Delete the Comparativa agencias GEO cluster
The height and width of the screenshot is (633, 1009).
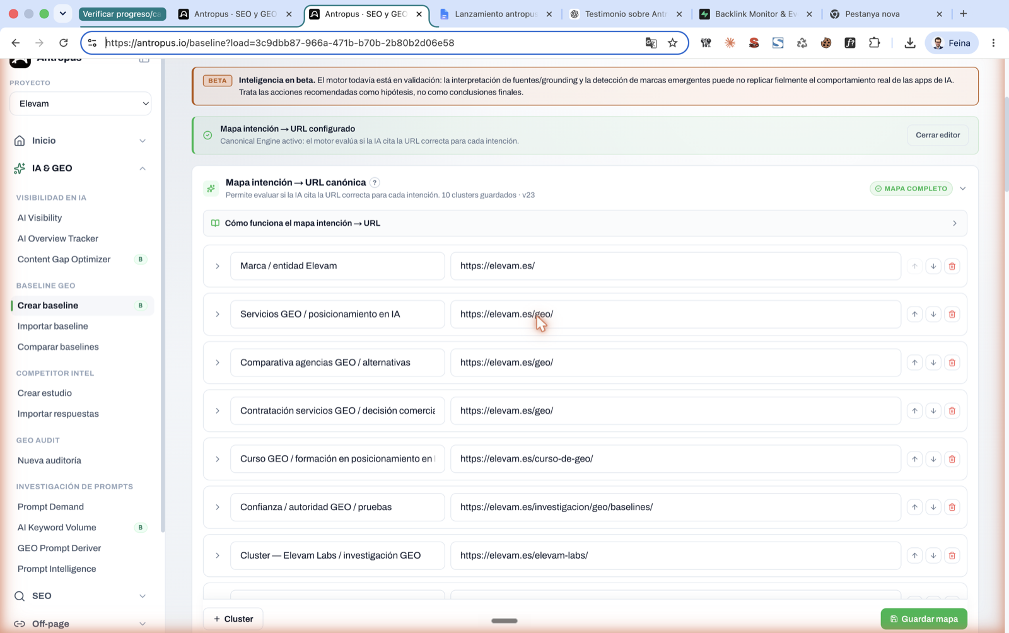point(952,363)
